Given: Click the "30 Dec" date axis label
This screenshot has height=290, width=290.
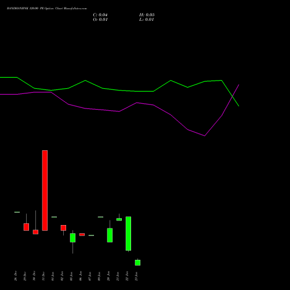Looking at the screenshot, I should point(34,276).
